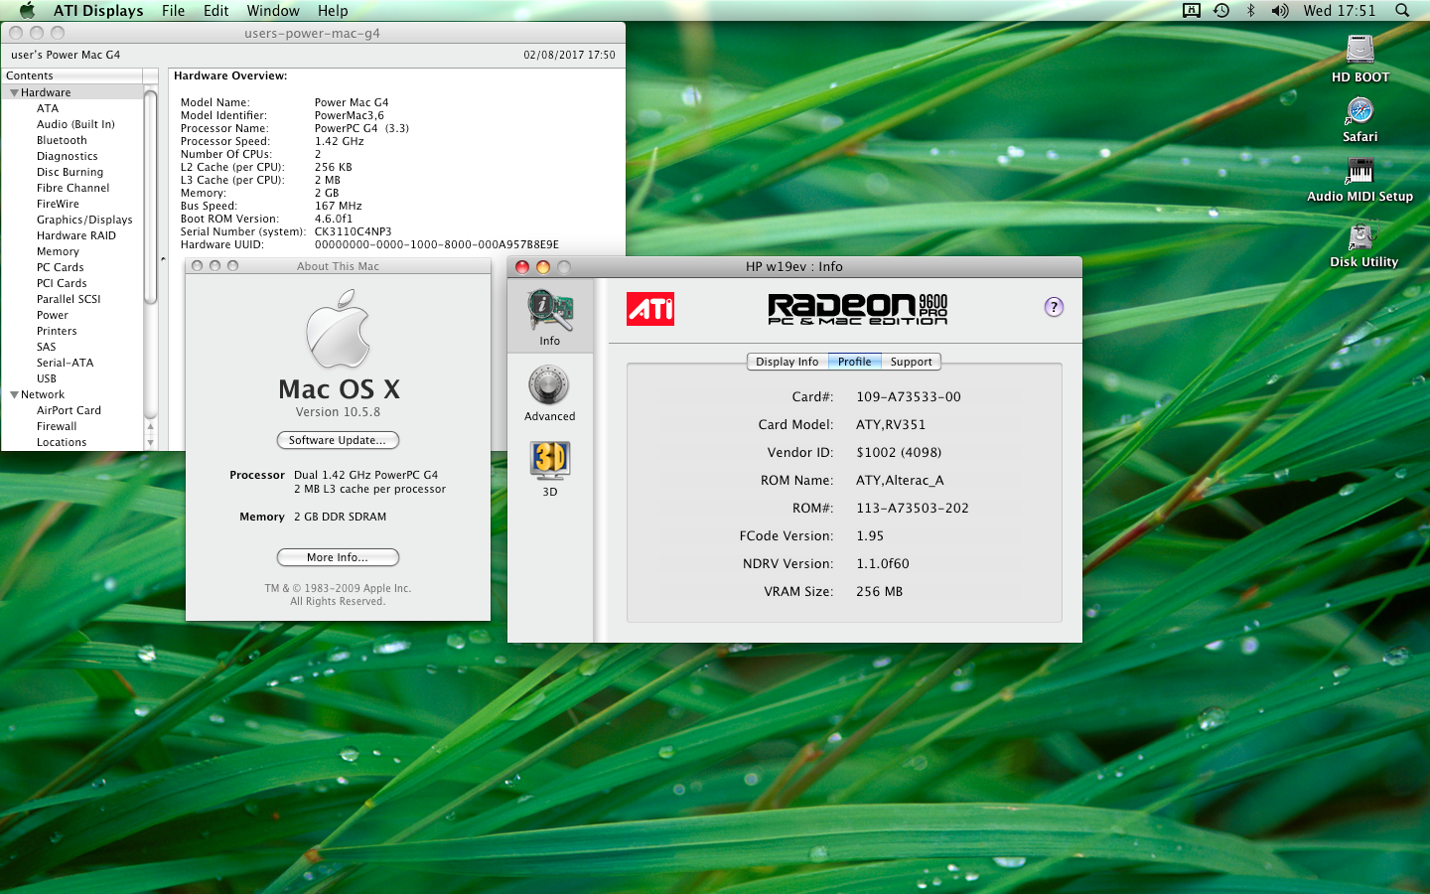Click the sidebar scroll down arrow

(151, 443)
